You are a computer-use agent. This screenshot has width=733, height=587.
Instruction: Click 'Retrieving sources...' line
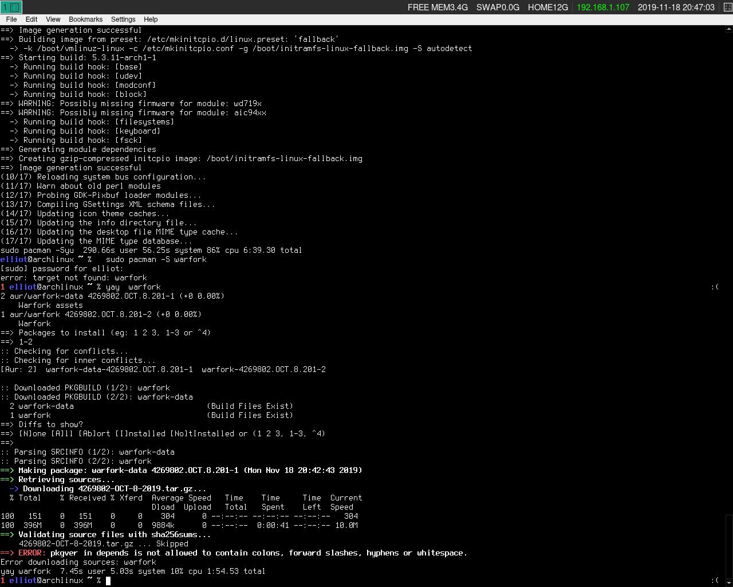(x=57, y=479)
